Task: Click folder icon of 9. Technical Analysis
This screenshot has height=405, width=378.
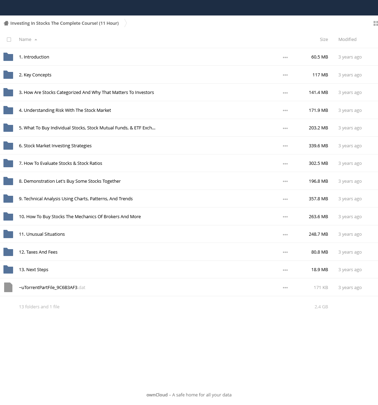Action: pyautogui.click(x=8, y=198)
